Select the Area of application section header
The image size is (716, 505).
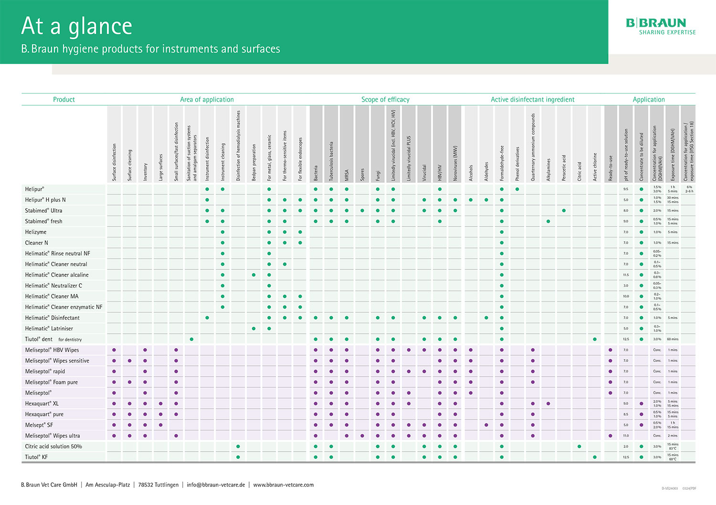[x=207, y=100]
